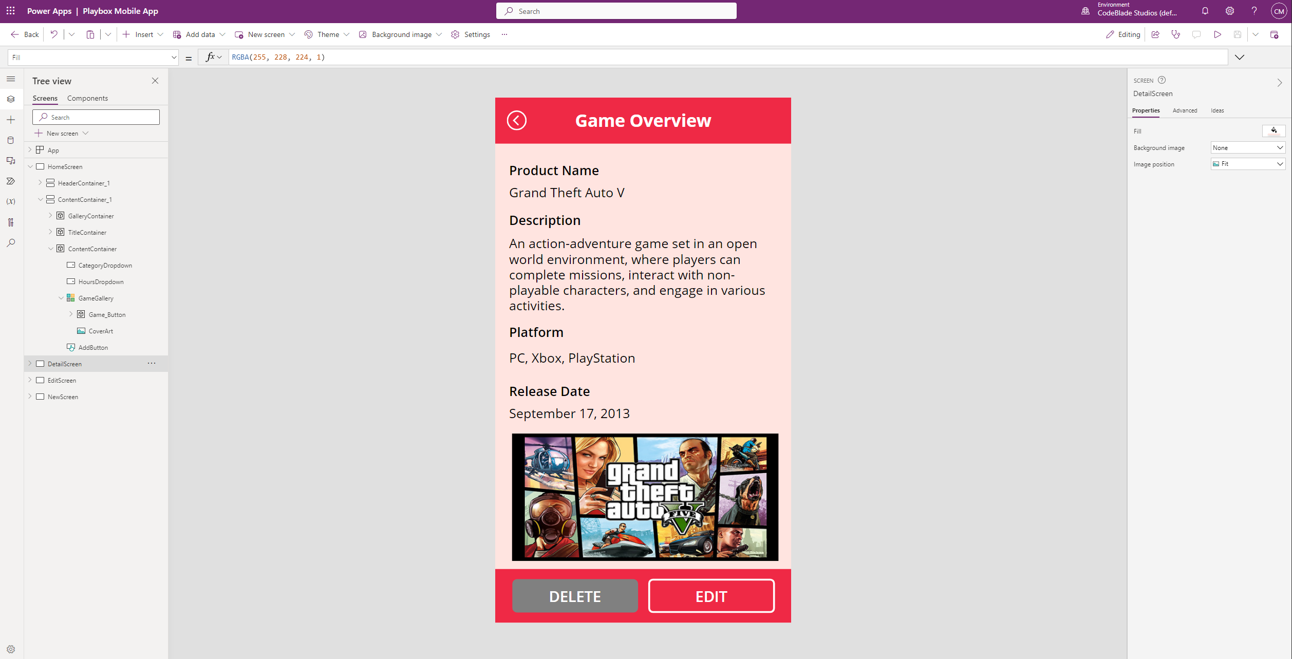Open the Advanced tools icon in left rail
Screen dimensions: 1292x659
pos(11,222)
